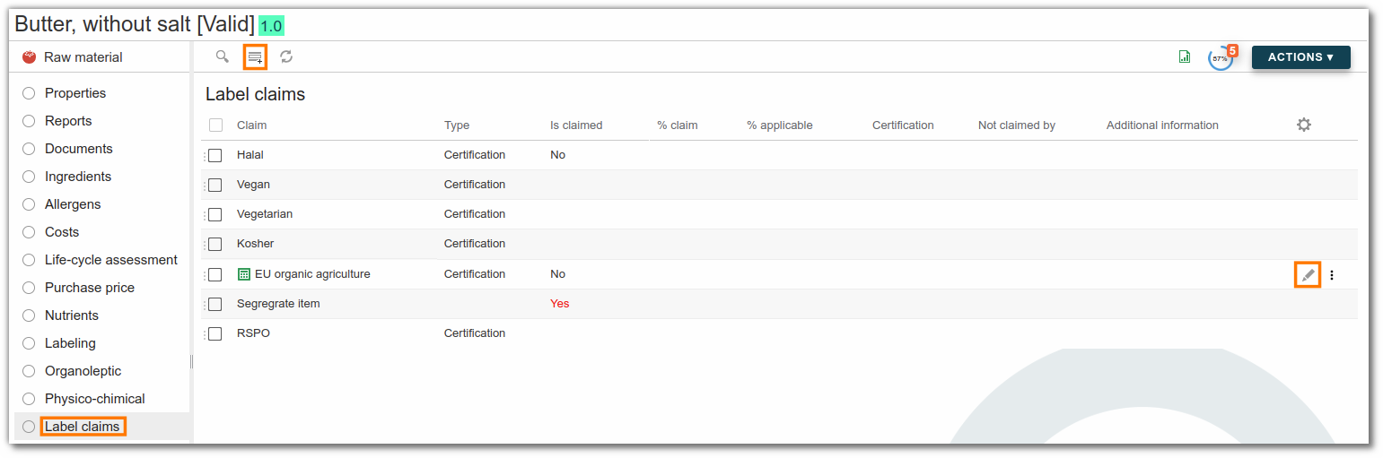Click the add new row icon
Viewport: 1383px width, 458px height.
[256, 56]
